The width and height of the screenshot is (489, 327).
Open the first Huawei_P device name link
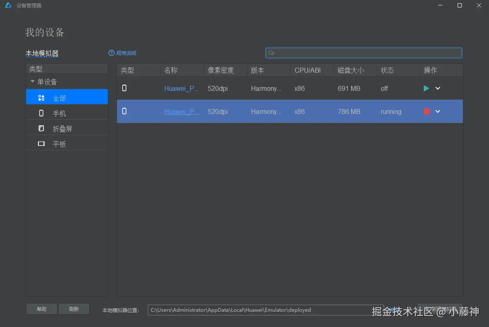[181, 88]
